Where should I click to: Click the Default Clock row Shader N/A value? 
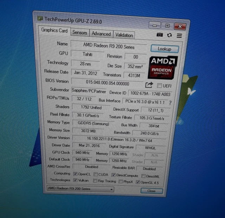click(154, 162)
